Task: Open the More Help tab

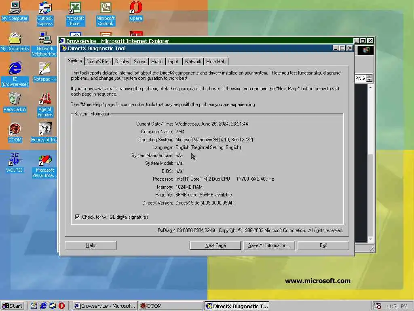Action: (216, 62)
